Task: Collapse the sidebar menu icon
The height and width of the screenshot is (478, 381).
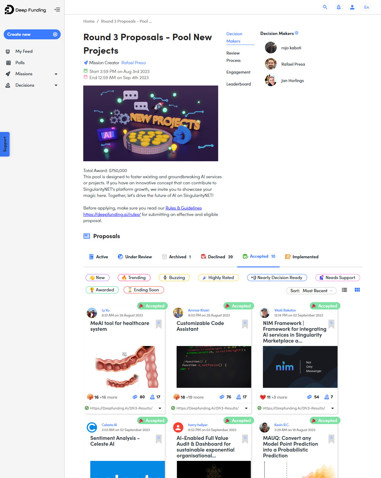Action: click(57, 10)
